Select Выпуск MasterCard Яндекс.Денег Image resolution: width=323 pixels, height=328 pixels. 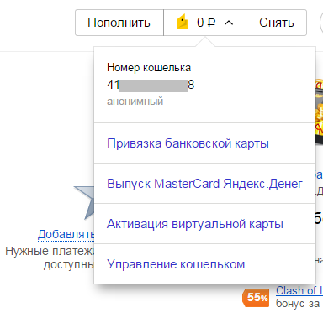point(204,184)
